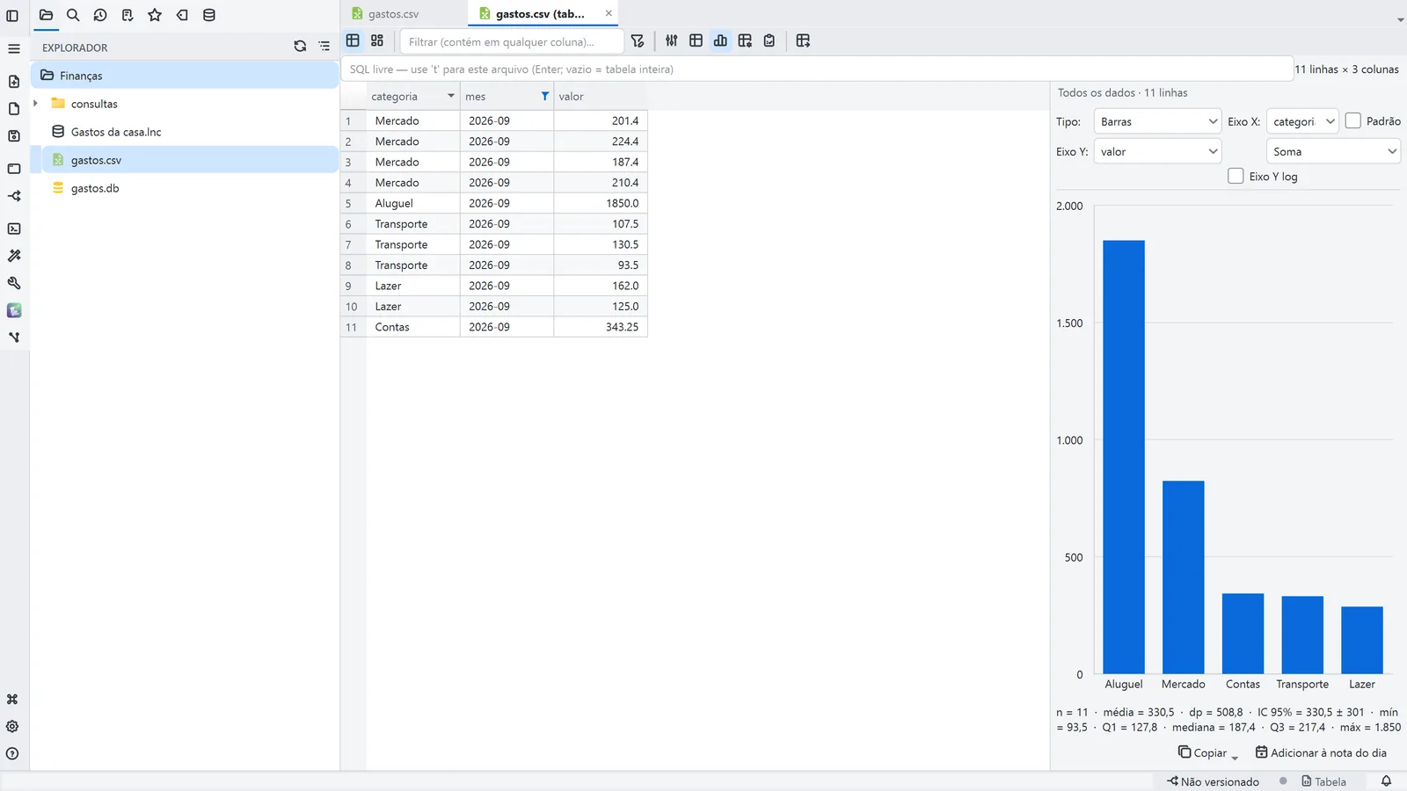Screen dimensions: 1407x791
Task: Toggle the bar chart panel icon
Action: click(x=720, y=41)
